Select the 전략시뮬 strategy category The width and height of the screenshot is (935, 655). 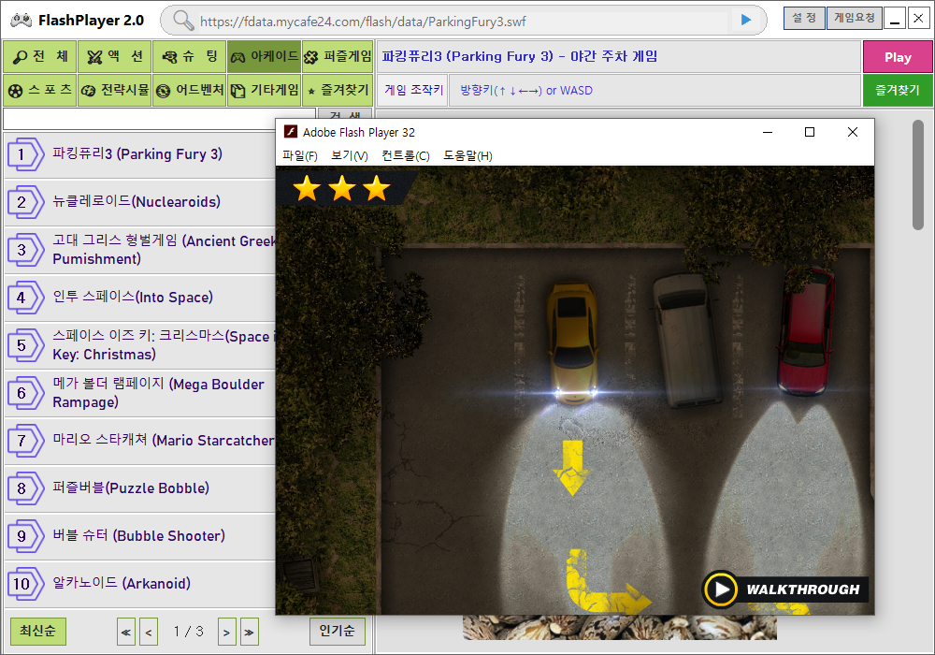click(114, 90)
